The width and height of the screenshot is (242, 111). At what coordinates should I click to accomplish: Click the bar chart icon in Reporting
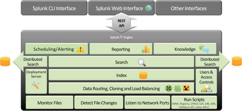tap(146, 49)
